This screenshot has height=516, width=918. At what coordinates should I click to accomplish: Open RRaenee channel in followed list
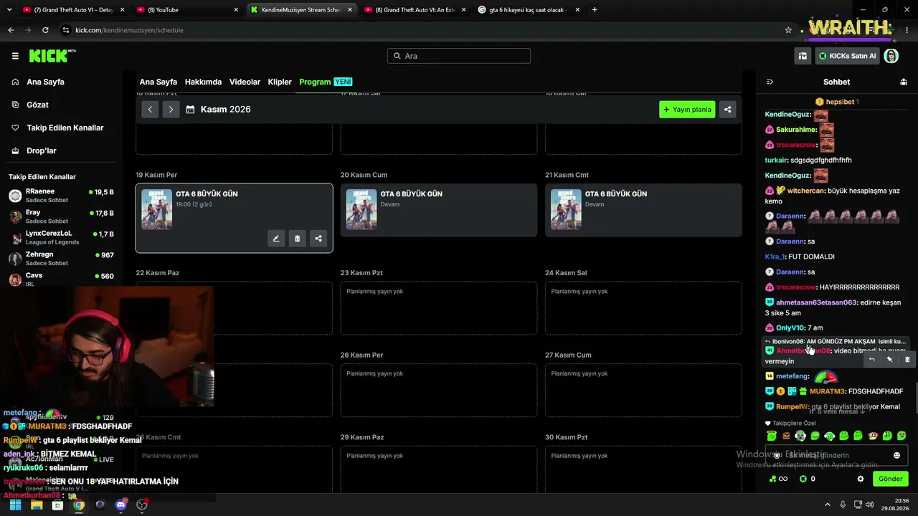(61, 196)
